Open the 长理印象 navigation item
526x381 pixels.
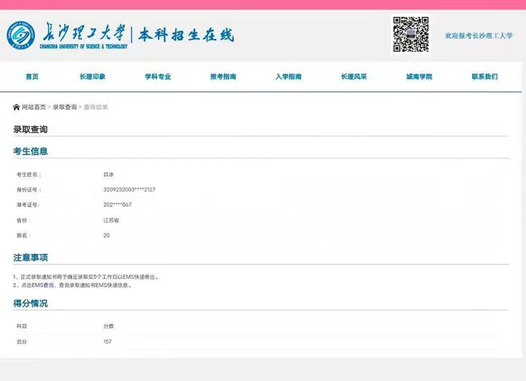(x=93, y=76)
